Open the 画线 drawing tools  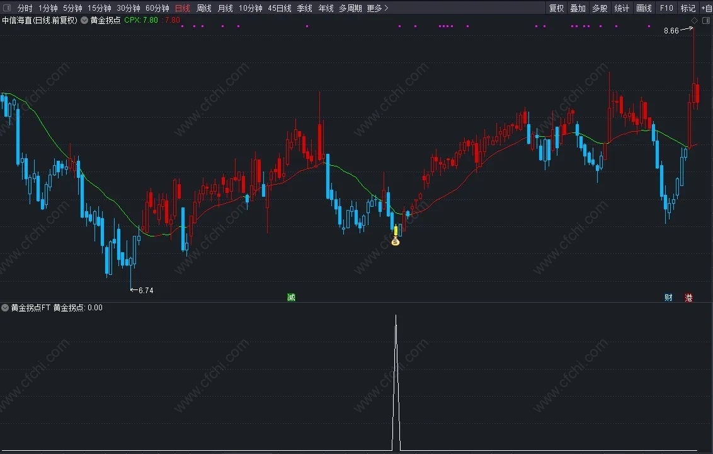click(644, 8)
